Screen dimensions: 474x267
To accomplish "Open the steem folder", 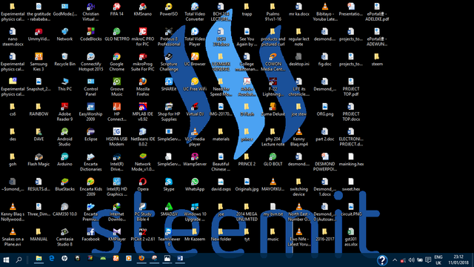I will point(377,59).
